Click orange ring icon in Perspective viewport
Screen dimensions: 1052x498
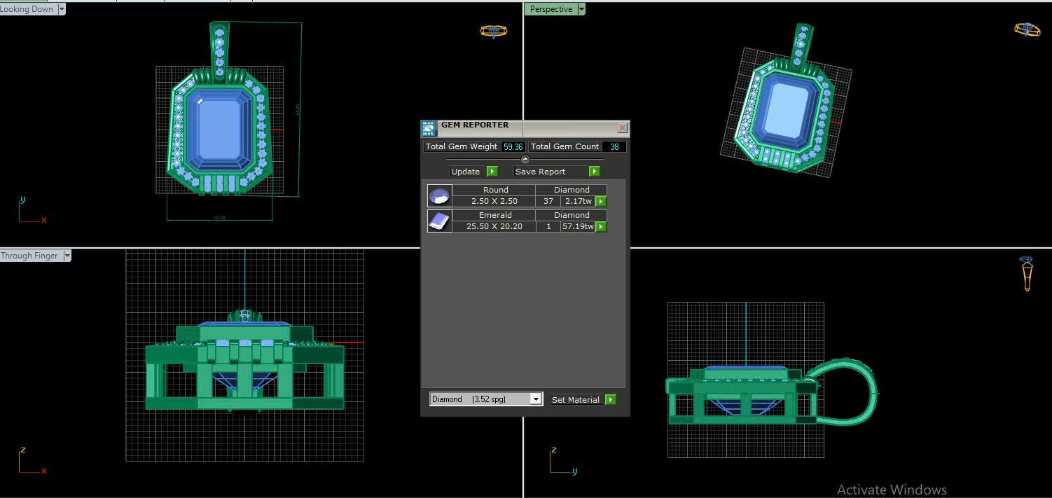pyautogui.click(x=1027, y=29)
